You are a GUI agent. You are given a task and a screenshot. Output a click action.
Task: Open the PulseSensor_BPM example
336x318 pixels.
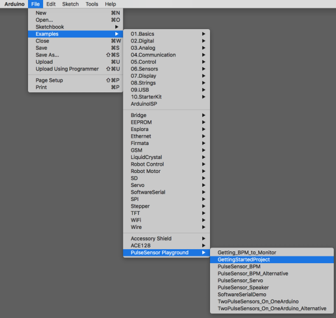tap(272, 266)
